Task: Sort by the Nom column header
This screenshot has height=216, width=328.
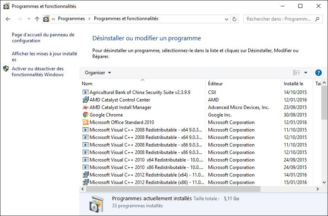Action: (142, 83)
